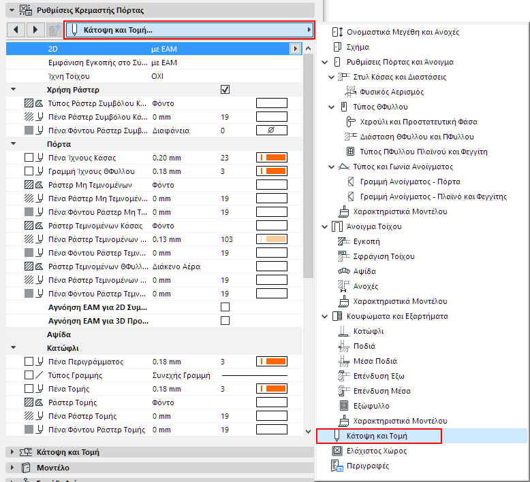Screen dimensions: 530x482
Task: Click Ράστερ Τεμνομένων Θφυλλ... value Διάκενο Αέρα
Action: [x=176, y=266]
